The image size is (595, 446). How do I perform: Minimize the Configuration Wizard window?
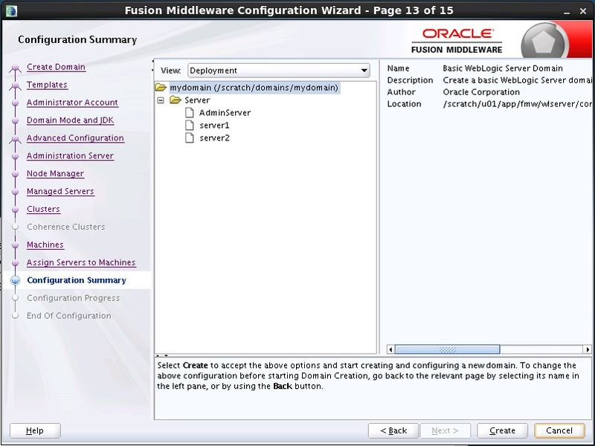click(x=567, y=11)
